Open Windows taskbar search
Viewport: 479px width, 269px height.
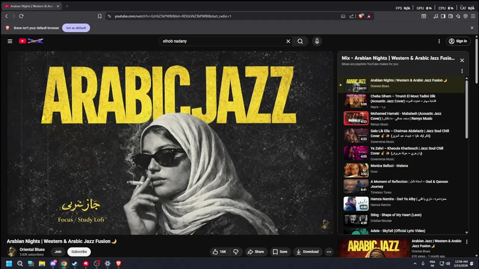click(20, 263)
